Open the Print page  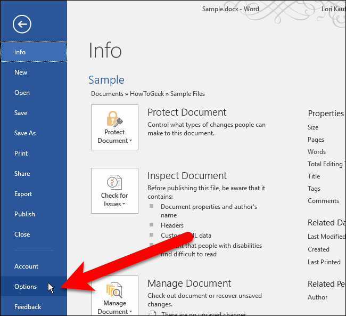click(34, 153)
